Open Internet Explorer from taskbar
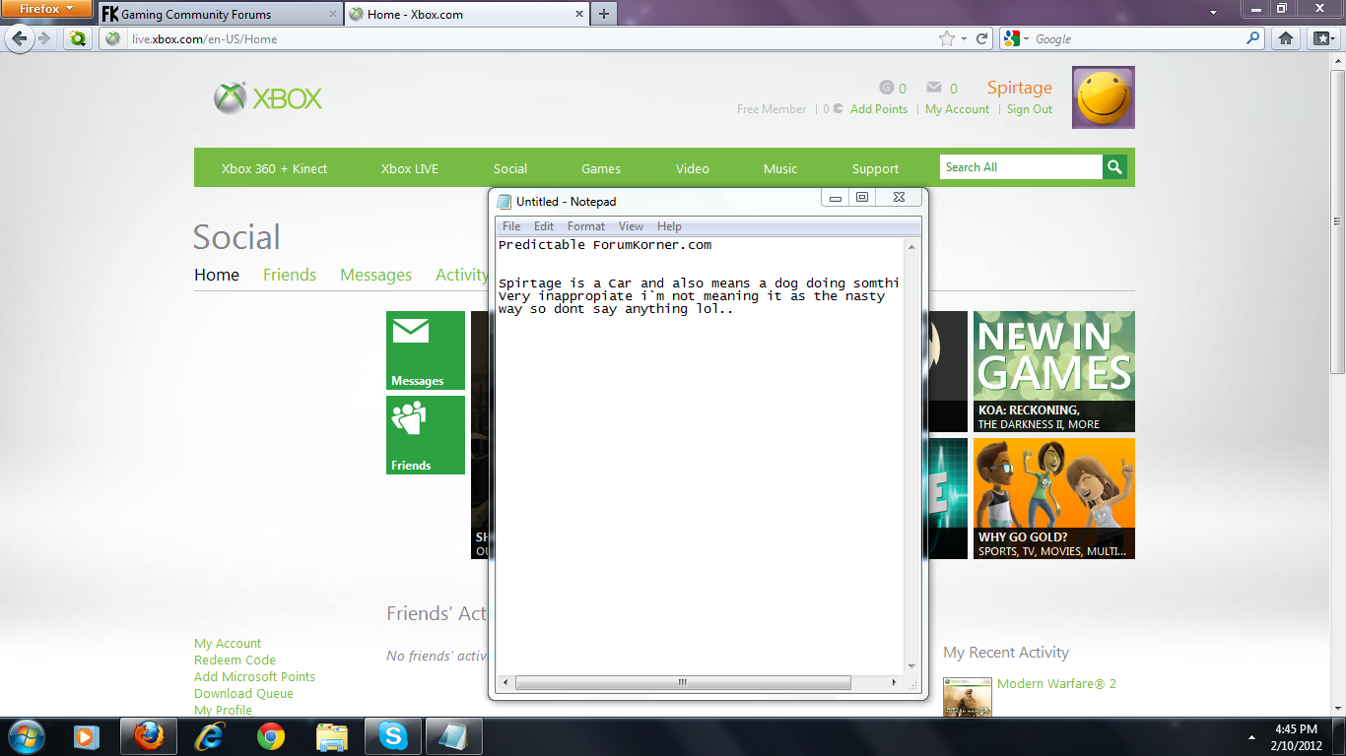This screenshot has height=756, width=1346. (x=210, y=736)
